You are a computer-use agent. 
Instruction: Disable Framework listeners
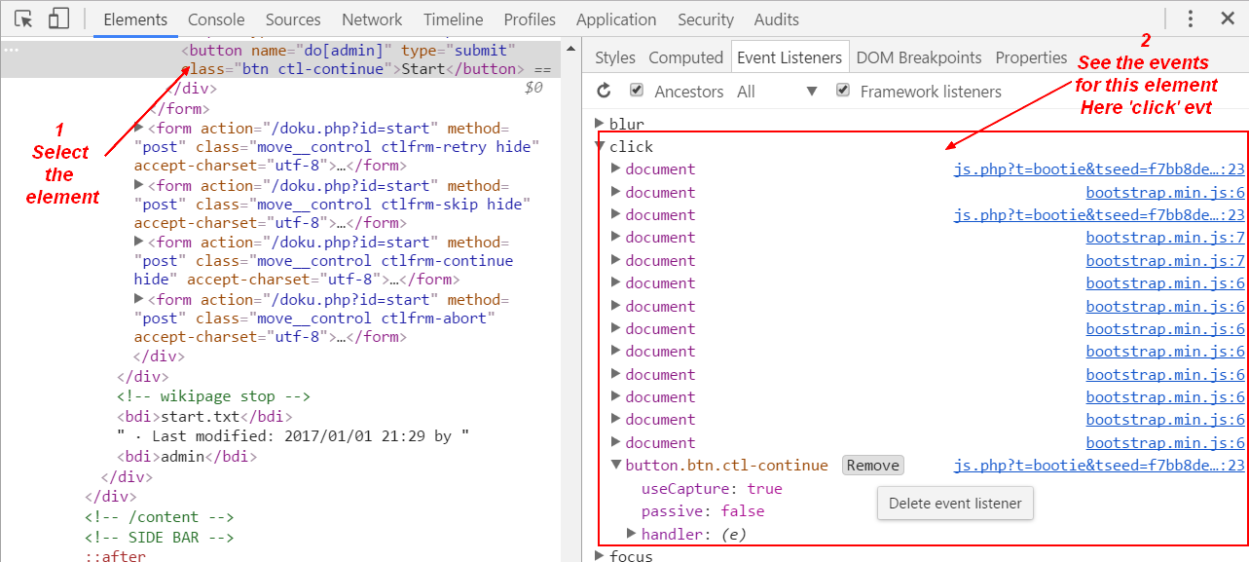[x=842, y=90]
